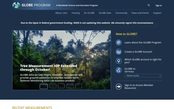Select the fifth carousel slide thumbnail
174x109 pixels.
(79, 86)
